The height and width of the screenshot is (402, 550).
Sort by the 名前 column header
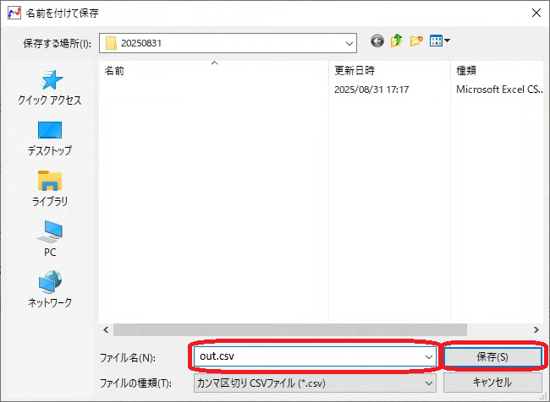(x=213, y=71)
